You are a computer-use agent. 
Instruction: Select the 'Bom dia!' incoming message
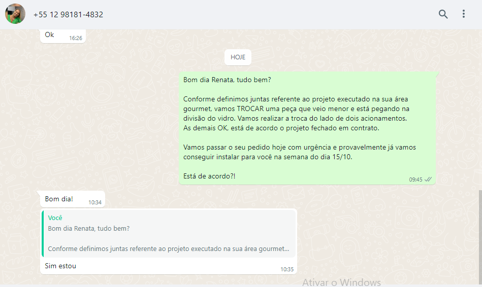[72, 199]
